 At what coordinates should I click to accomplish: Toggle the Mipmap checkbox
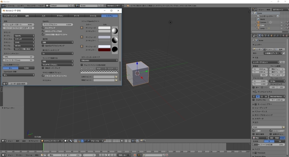pos(43,28)
